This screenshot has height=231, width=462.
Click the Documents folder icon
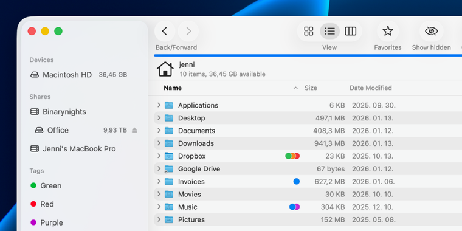[169, 131]
